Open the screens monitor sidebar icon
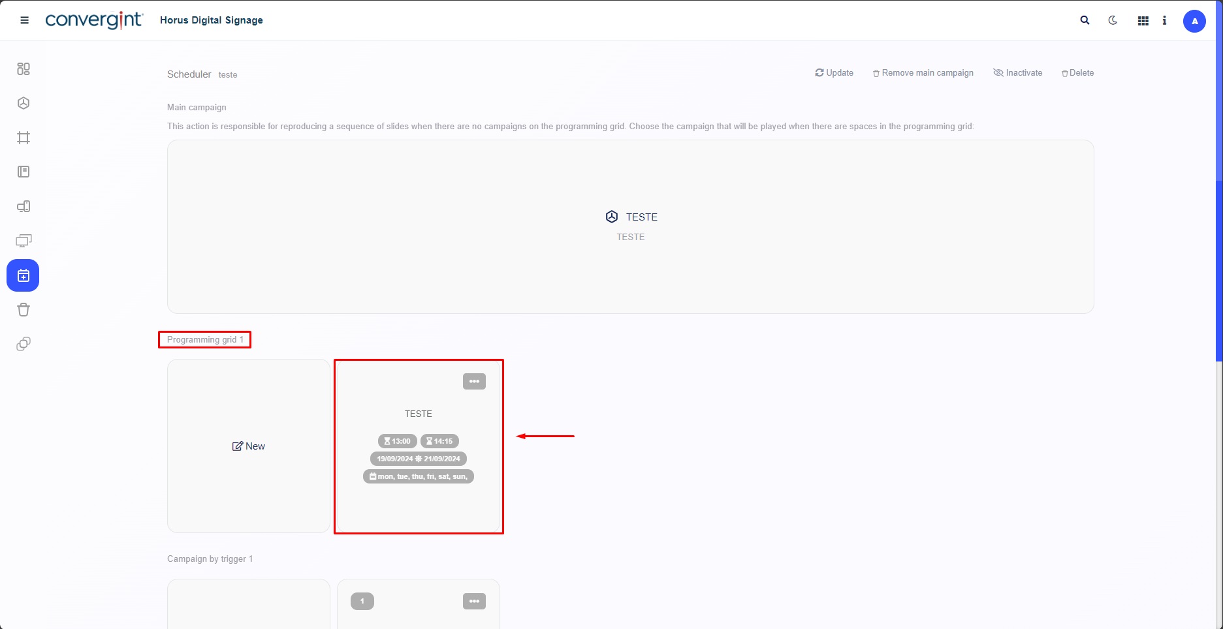Viewport: 1223px width, 629px height. coord(24,241)
